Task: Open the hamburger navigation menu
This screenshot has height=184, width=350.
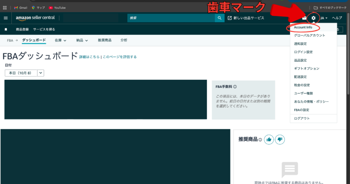Action: (x=5, y=18)
